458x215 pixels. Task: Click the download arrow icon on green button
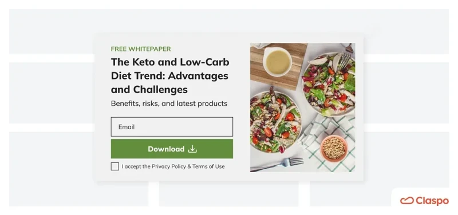[192, 149]
